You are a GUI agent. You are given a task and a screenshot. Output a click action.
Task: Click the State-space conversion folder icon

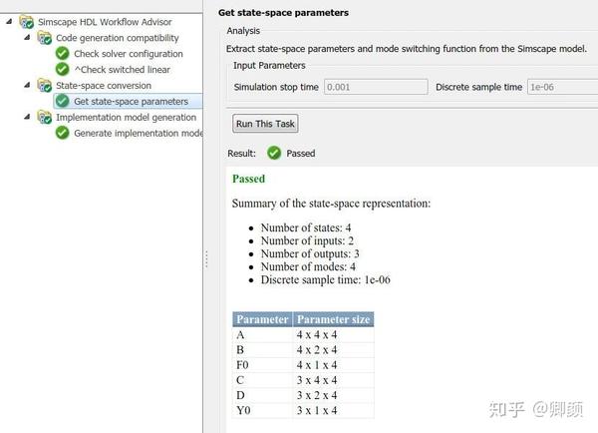[x=44, y=85]
